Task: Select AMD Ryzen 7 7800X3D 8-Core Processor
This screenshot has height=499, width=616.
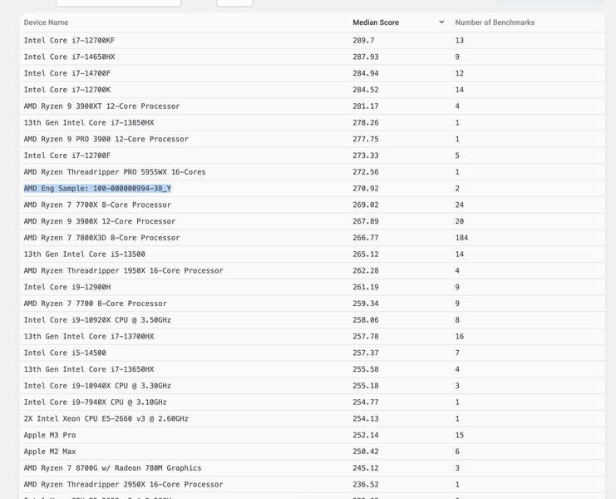Action: (101, 238)
